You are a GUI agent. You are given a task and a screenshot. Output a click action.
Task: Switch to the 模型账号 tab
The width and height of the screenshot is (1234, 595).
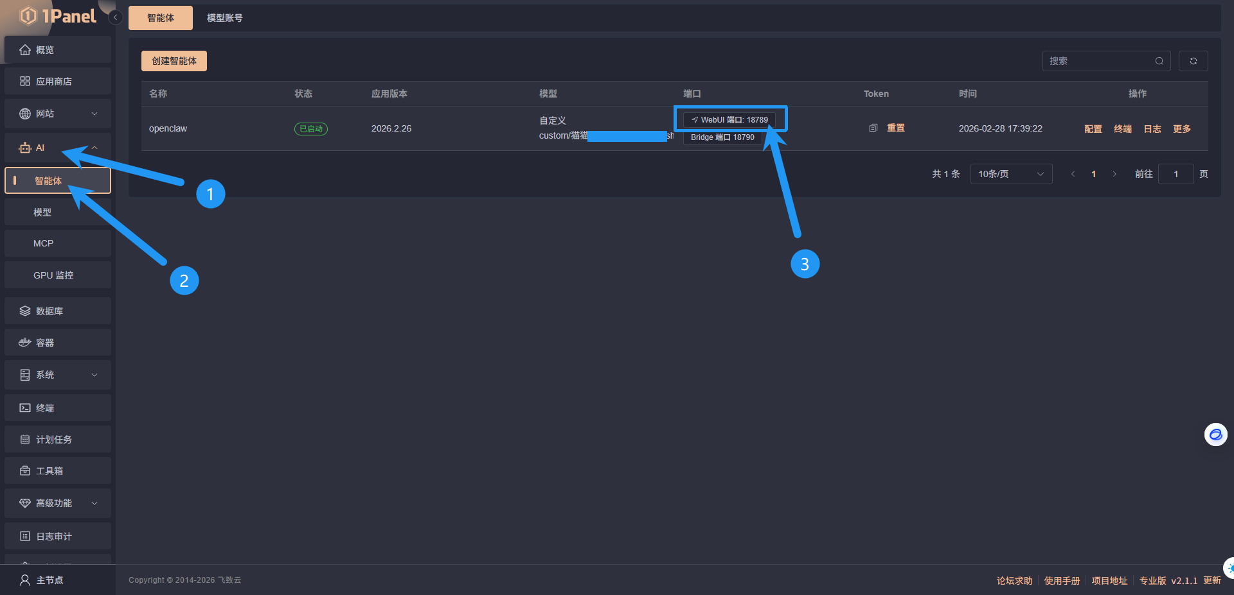point(224,18)
